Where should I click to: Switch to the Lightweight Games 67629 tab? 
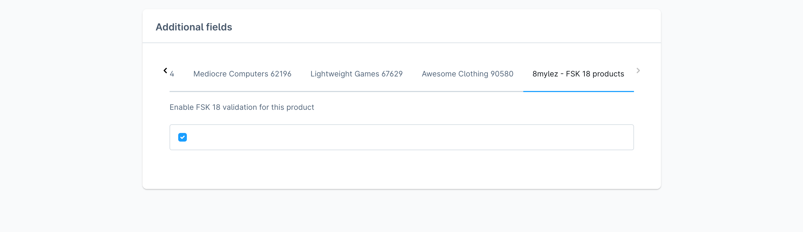(356, 74)
